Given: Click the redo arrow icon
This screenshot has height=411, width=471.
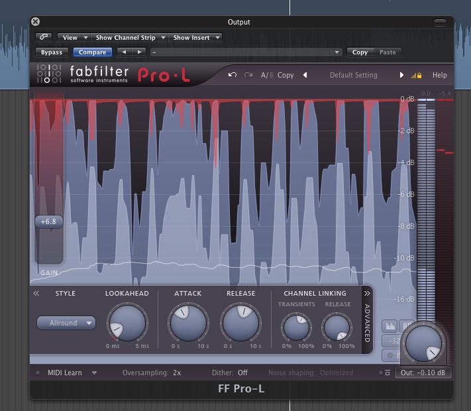Looking at the screenshot, I should coord(248,75).
